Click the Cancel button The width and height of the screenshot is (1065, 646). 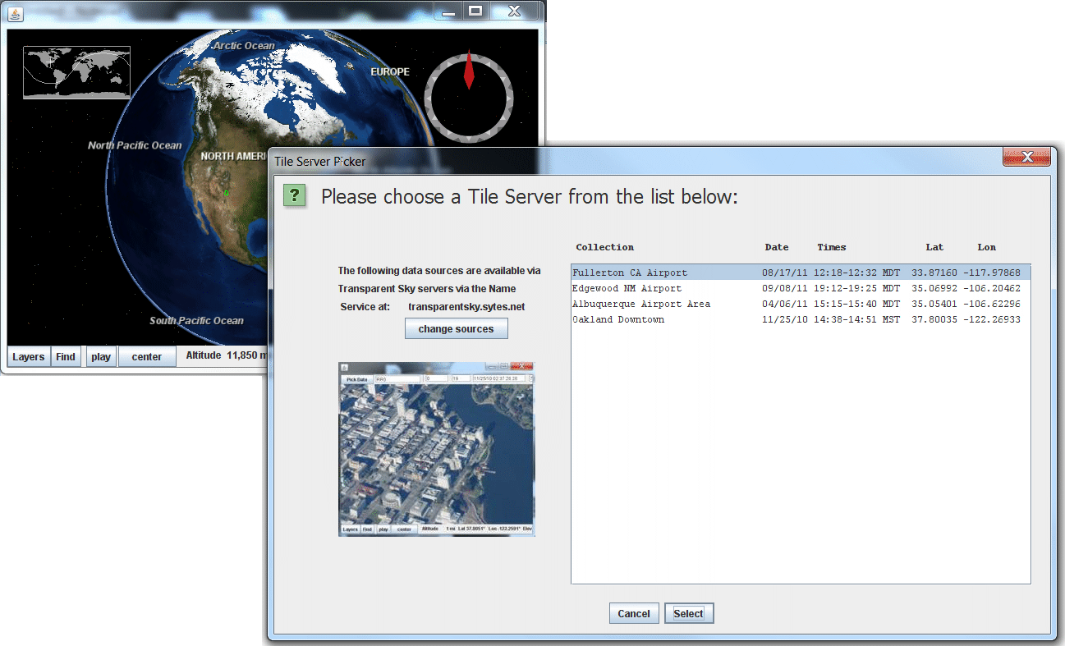pos(634,613)
